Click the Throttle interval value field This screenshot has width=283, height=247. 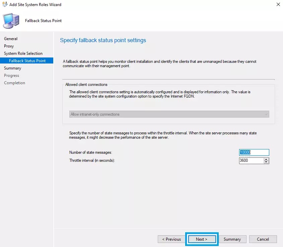(x=251, y=160)
